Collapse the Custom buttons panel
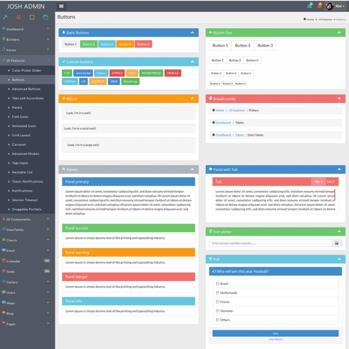This screenshot has width=349, height=349. [x=193, y=62]
